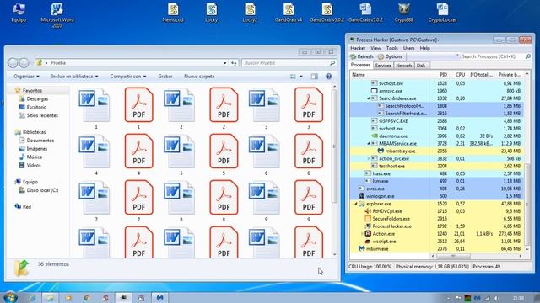Screen dimensions: 540x303
Task: Click the Explorer search magnifier icon
Action: coord(332,63)
